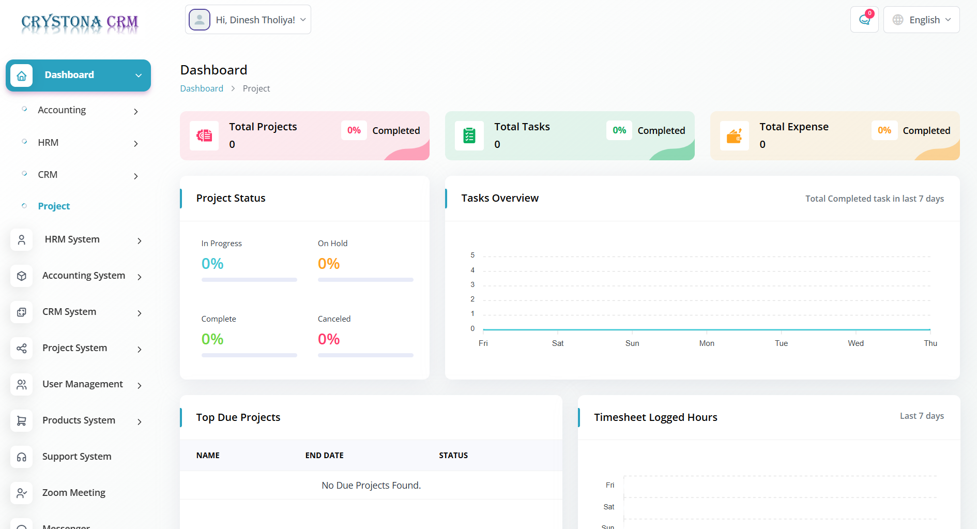The image size is (977, 529).
Task: Click the Accounting System box icon
Action: click(22, 276)
